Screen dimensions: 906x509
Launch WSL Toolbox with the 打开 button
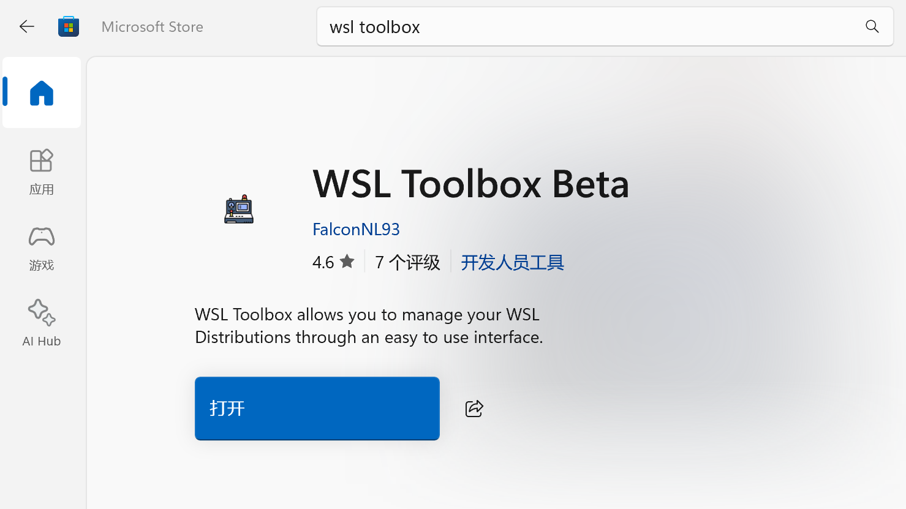(317, 408)
